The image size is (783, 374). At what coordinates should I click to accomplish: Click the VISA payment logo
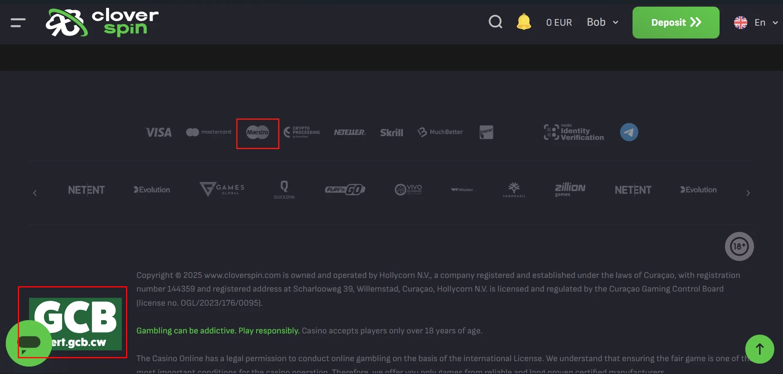158,132
